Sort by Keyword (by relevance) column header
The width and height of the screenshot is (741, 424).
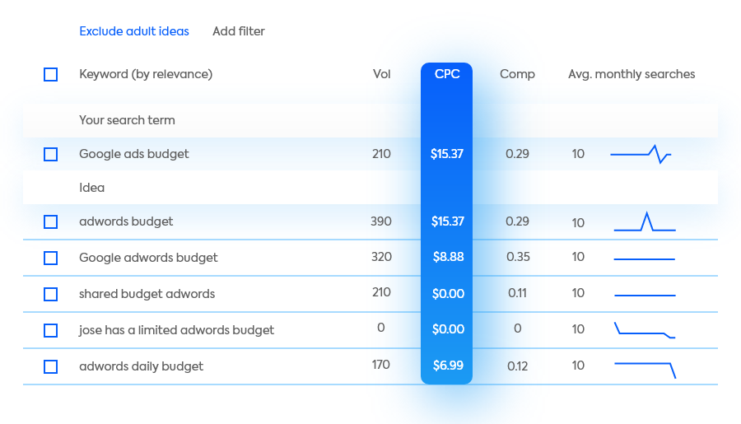point(146,74)
